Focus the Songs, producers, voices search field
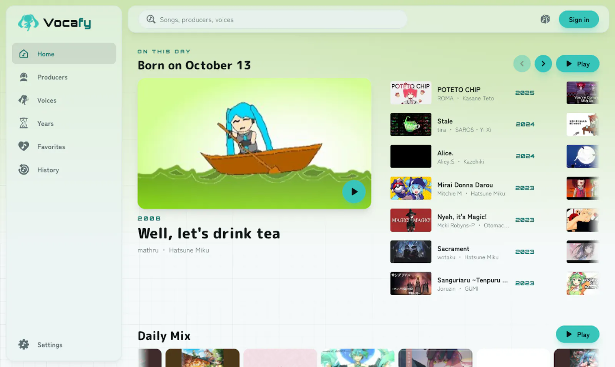The height and width of the screenshot is (367, 615). [x=273, y=19]
